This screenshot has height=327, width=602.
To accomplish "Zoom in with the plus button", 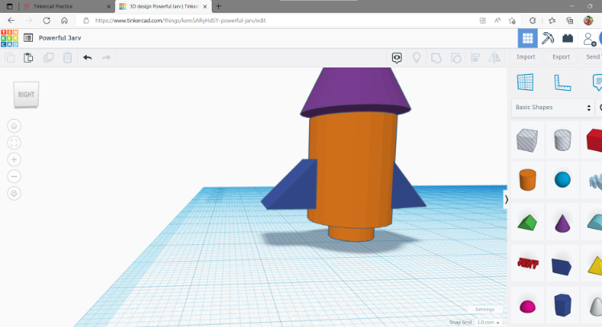I will pos(14,159).
